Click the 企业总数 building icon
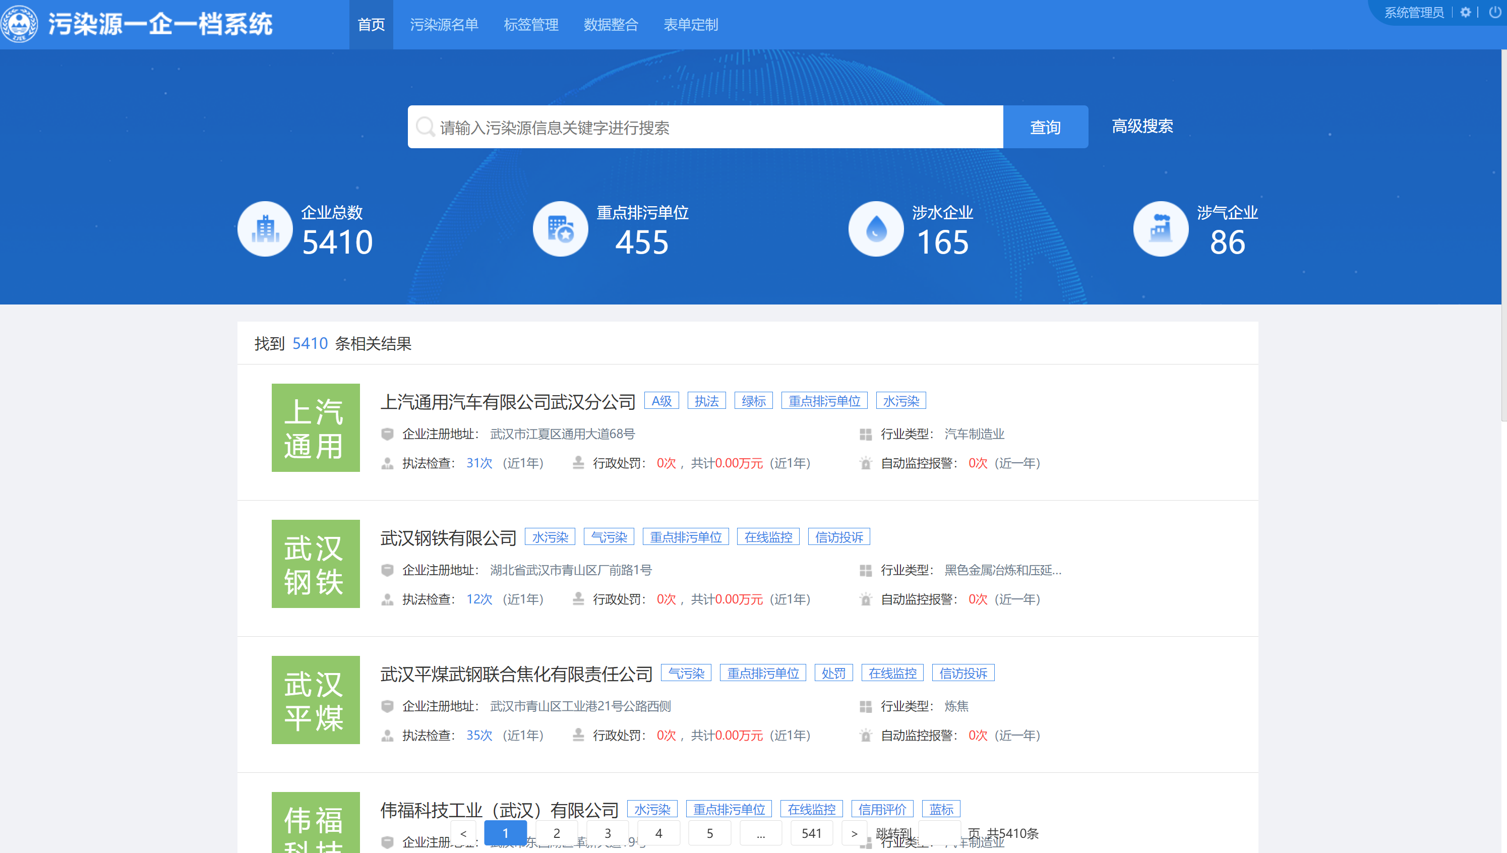The height and width of the screenshot is (853, 1507). (x=265, y=228)
